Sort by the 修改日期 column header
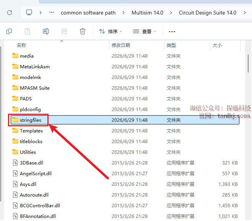 pos(121,45)
